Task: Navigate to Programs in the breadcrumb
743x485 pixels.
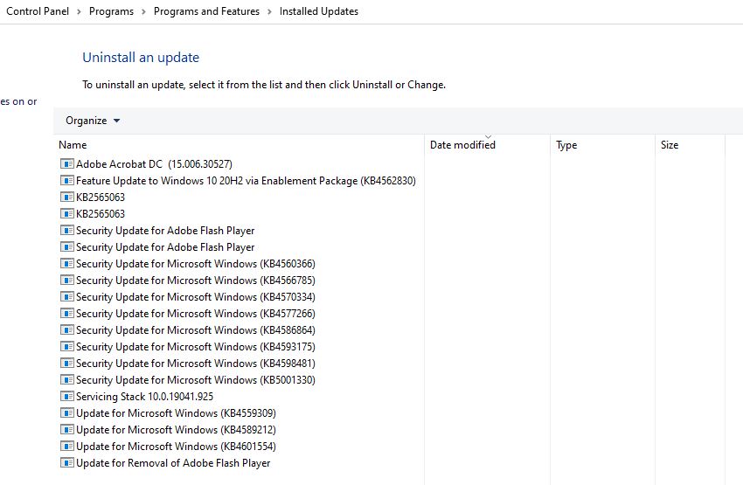Action: click(111, 11)
